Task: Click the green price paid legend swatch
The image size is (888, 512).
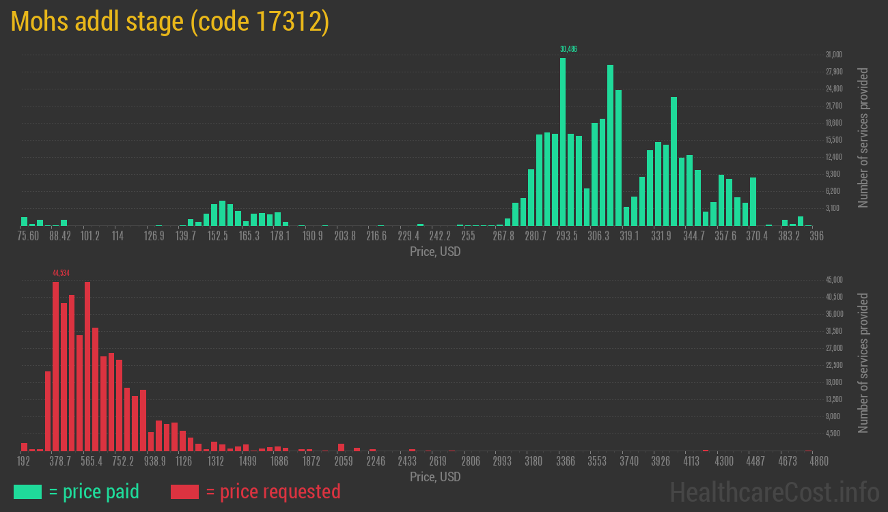Action: click(x=27, y=492)
